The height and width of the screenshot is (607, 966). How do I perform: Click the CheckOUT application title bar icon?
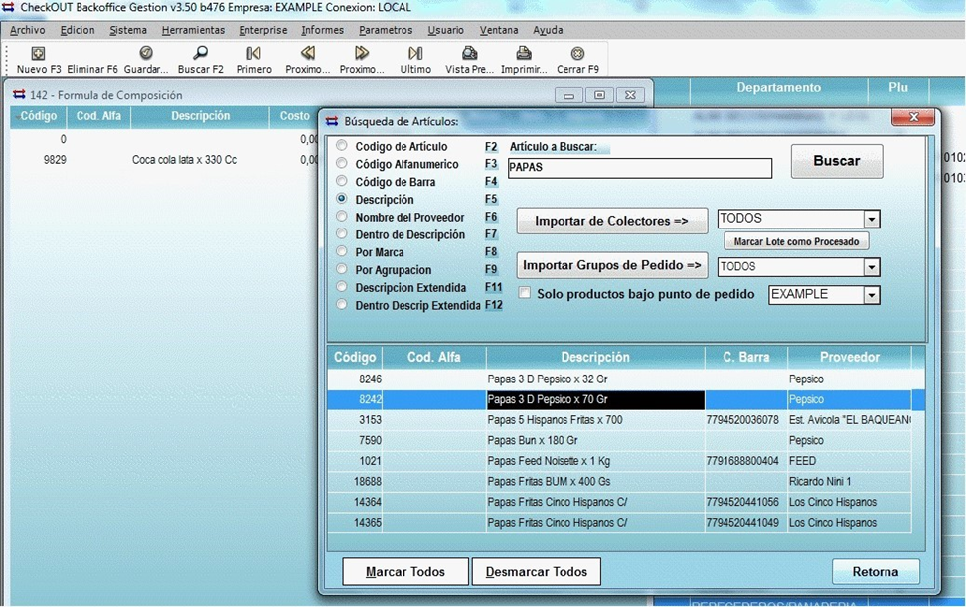coord(9,7)
